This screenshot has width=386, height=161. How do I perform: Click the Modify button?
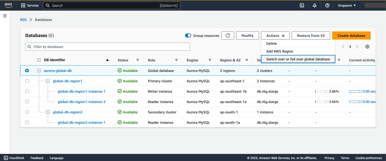point(247,35)
